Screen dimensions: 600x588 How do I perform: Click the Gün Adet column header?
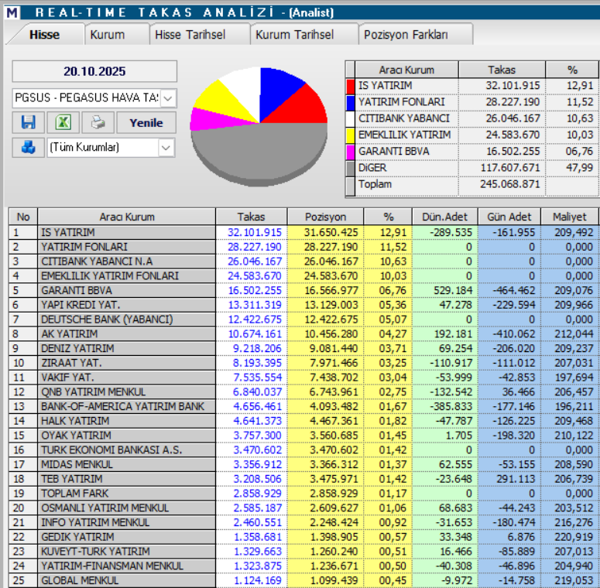[509, 217]
